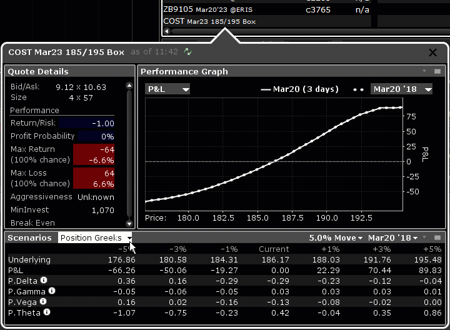Maximize the Performance Graph panel
This screenshot has height=330, width=450.
point(437,71)
